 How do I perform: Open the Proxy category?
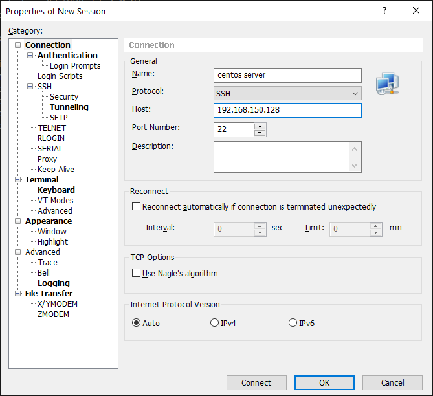click(47, 159)
